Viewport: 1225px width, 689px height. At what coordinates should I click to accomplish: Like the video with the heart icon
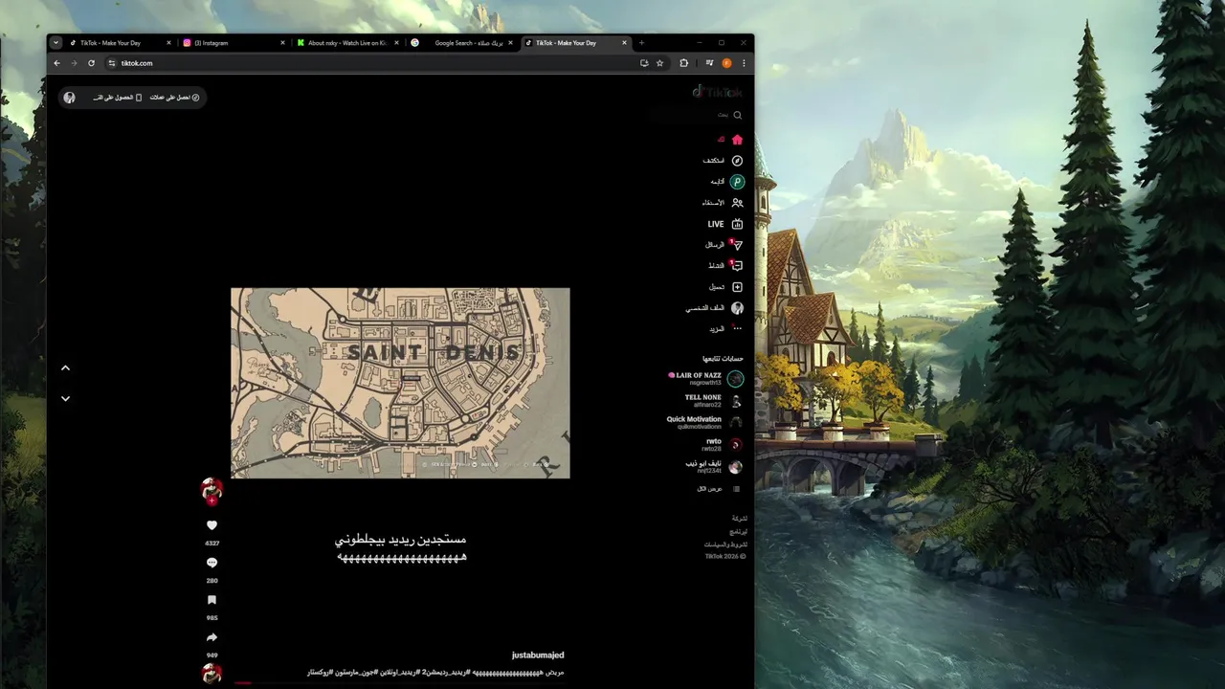click(212, 525)
